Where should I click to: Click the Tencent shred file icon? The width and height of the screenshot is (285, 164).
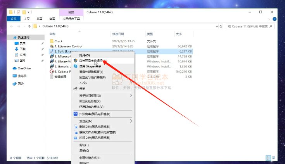coord(76,138)
